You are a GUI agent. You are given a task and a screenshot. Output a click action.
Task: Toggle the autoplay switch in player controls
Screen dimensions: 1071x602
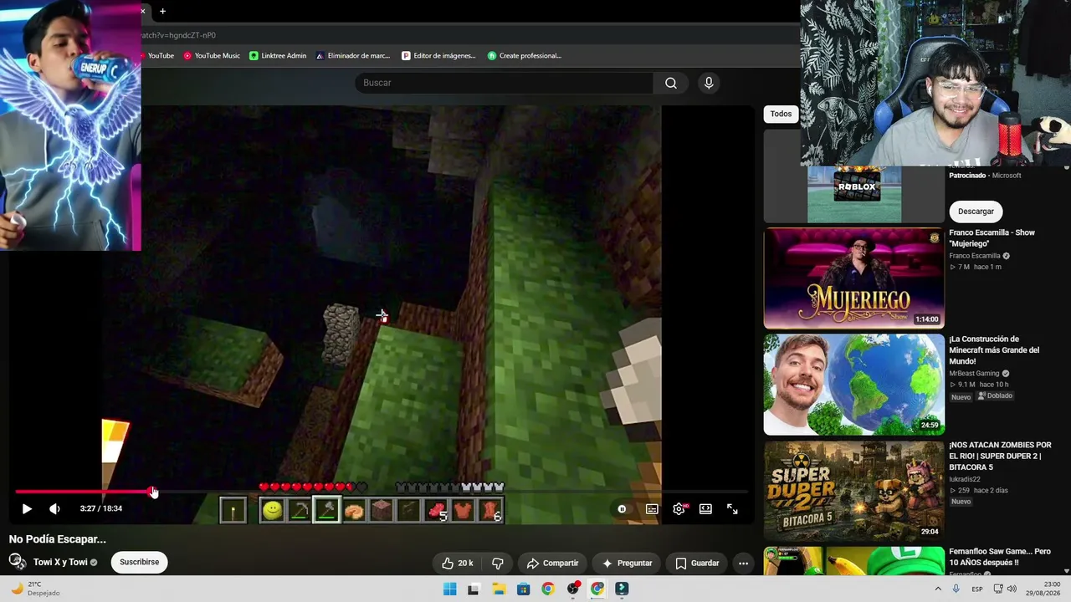pos(622,508)
